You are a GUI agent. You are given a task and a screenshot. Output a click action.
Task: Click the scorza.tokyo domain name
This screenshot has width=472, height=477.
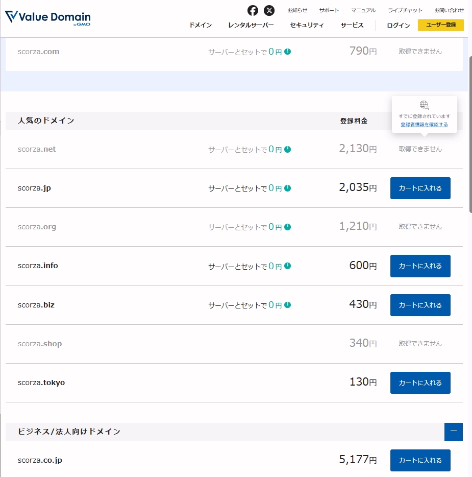coord(41,383)
